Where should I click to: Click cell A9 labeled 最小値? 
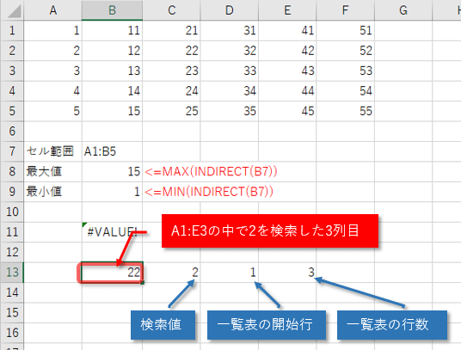(53, 192)
